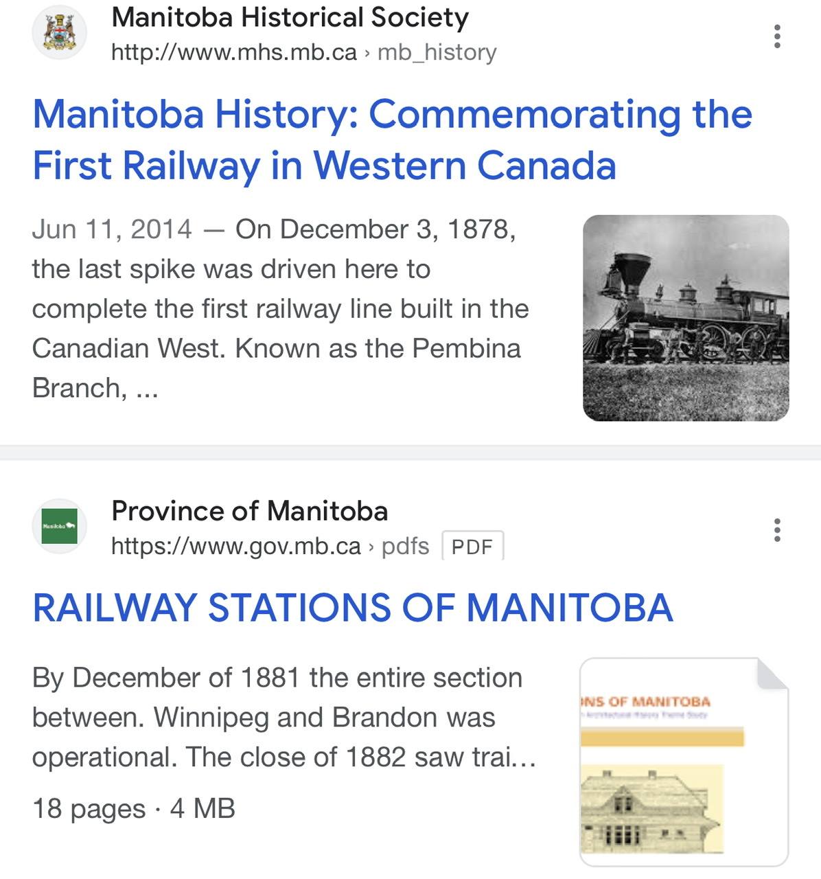Tap the Railway Stations PDF preview thumbnail

coord(684,762)
